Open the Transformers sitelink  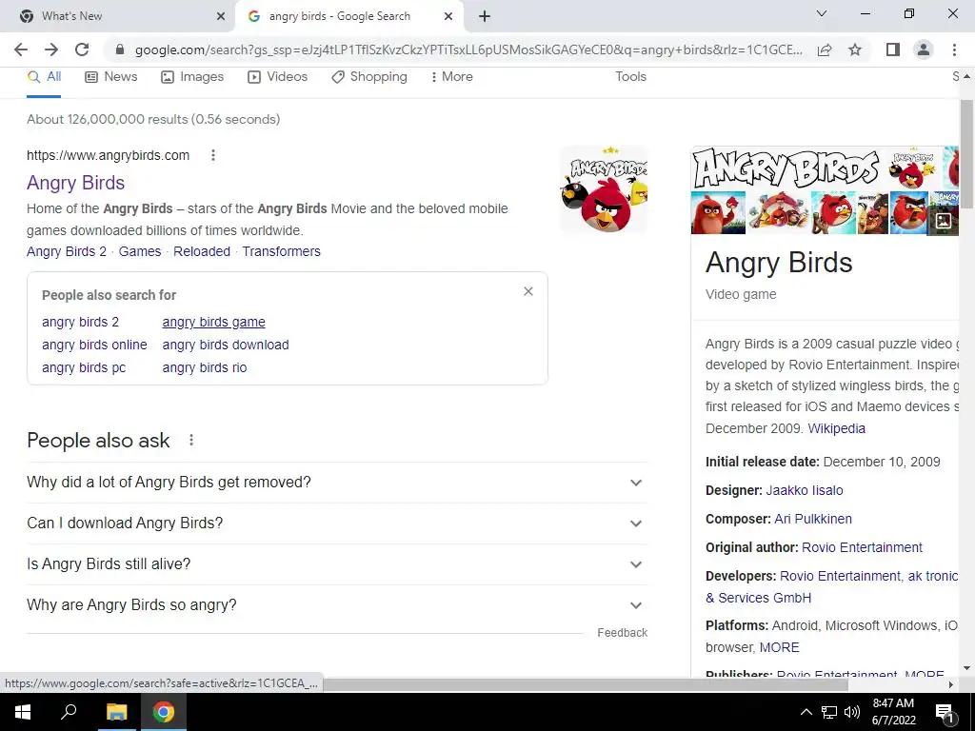tap(281, 251)
